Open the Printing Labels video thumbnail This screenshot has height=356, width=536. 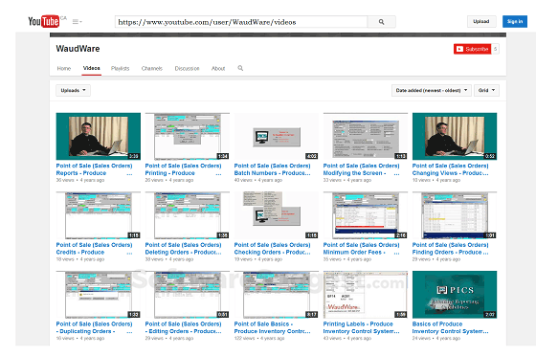(366, 295)
